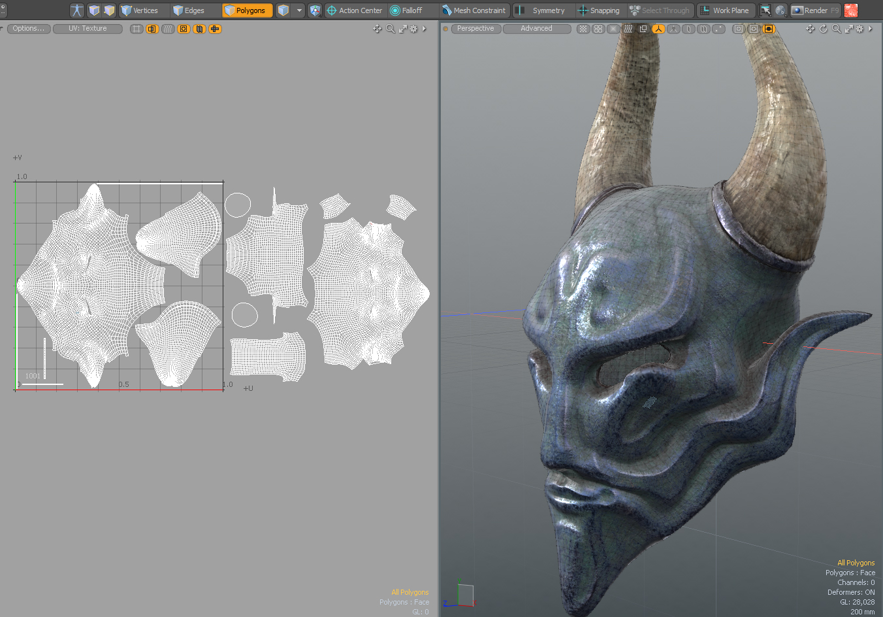Viewport: 883px width, 617px height.
Task: Toggle the orange axis icon in 3D view
Action: (658, 29)
